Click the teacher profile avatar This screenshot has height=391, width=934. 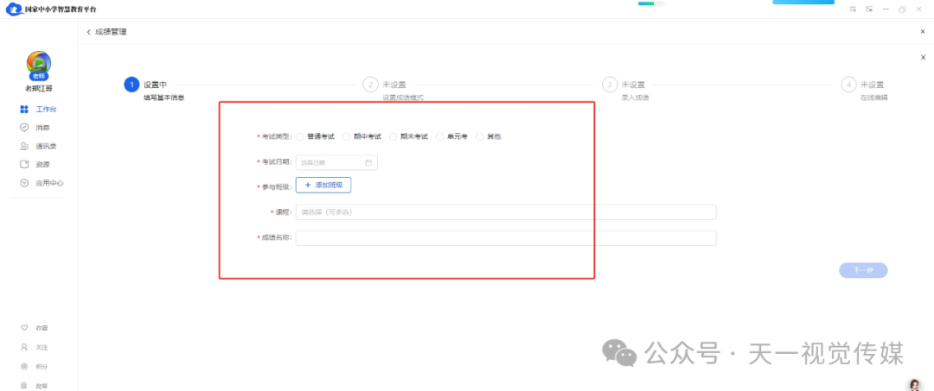(x=39, y=63)
